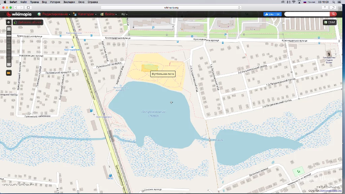Viewport: 345px width, 194px height.
Task: Zoom out with the minus button
Action: pyautogui.click(x=9, y=64)
